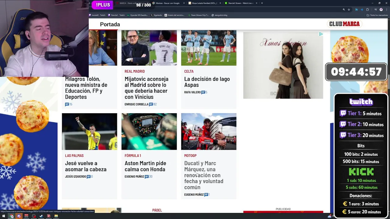Switch to Nancla3 Stream Watch Live tab

[x=241, y=3]
